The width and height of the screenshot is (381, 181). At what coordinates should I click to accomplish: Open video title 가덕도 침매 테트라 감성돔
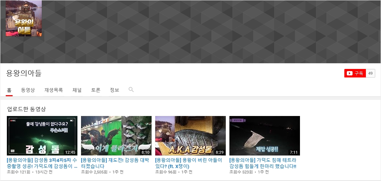[x=263, y=163]
